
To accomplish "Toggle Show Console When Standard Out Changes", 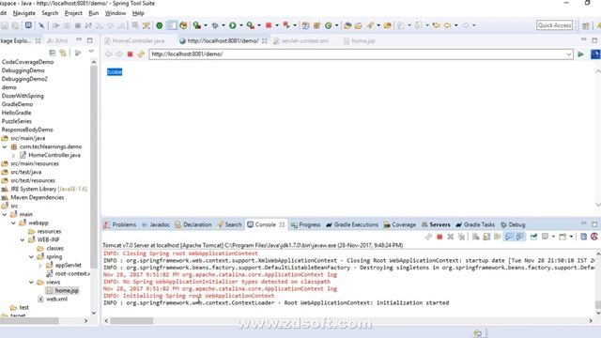I will [x=509, y=237].
